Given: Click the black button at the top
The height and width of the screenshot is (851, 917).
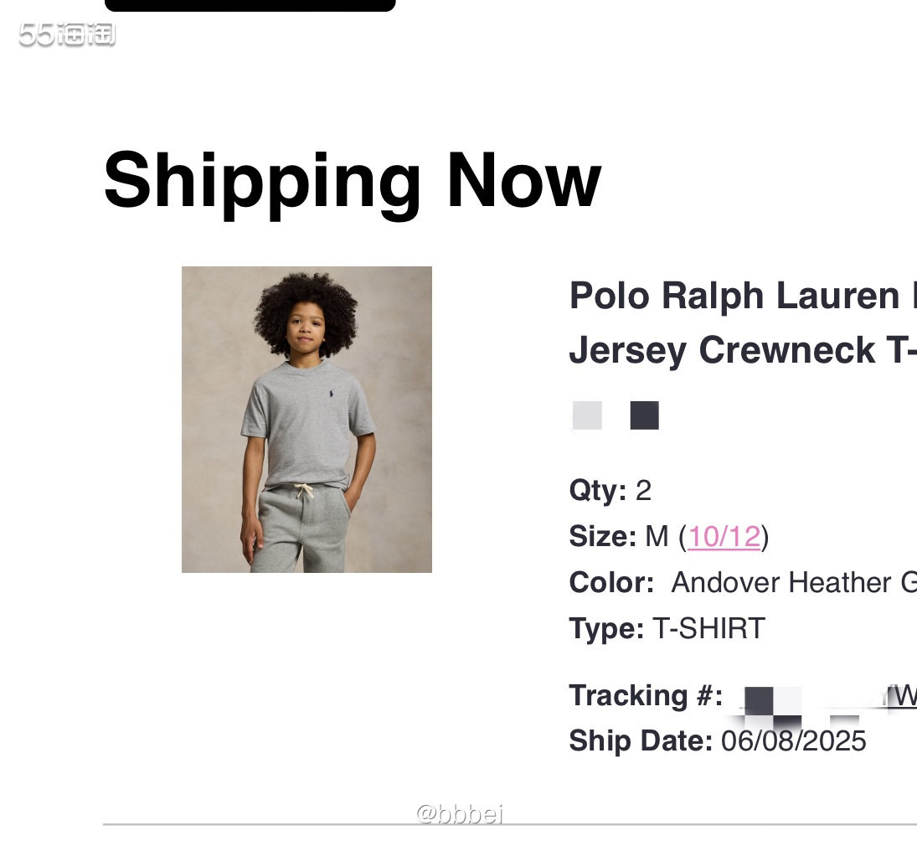Looking at the screenshot, I should (x=250, y=5).
